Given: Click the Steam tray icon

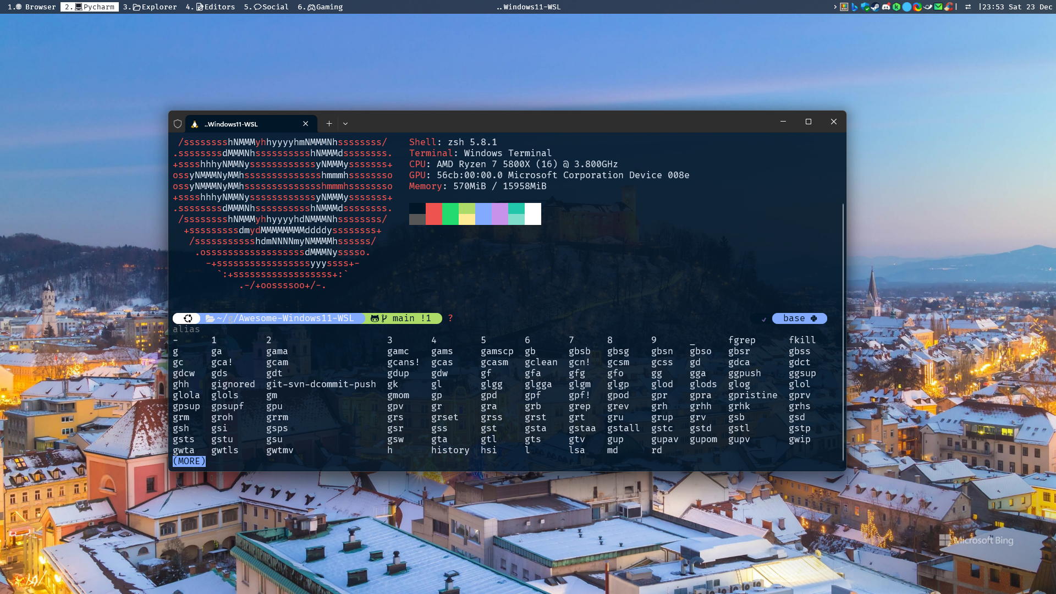Looking at the screenshot, I should [876, 7].
